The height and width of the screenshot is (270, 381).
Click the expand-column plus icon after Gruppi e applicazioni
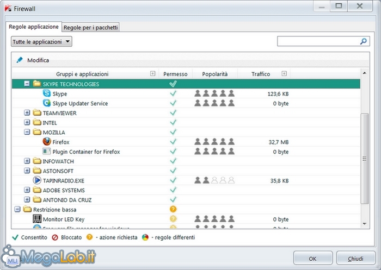coord(152,73)
